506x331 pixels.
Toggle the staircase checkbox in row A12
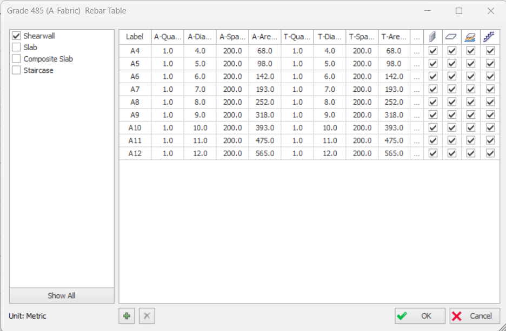(490, 153)
